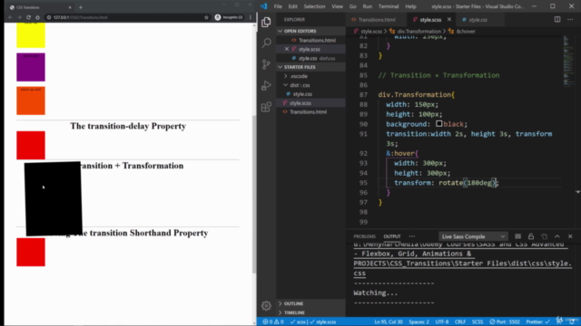Open the Help menu
Image resolution: width=581 pixels, height=326 pixels.
point(410,6)
